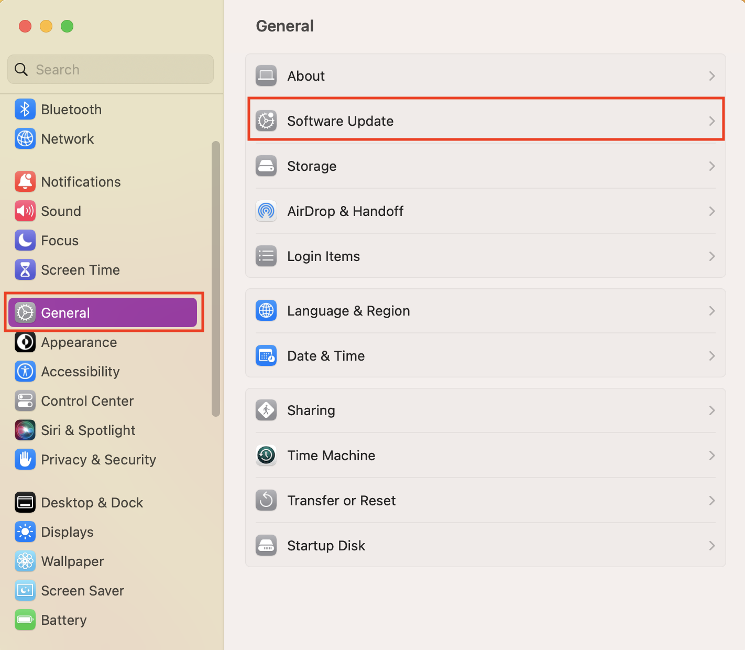Click inside the Search field
This screenshot has width=745, height=650.
pyautogui.click(x=110, y=69)
